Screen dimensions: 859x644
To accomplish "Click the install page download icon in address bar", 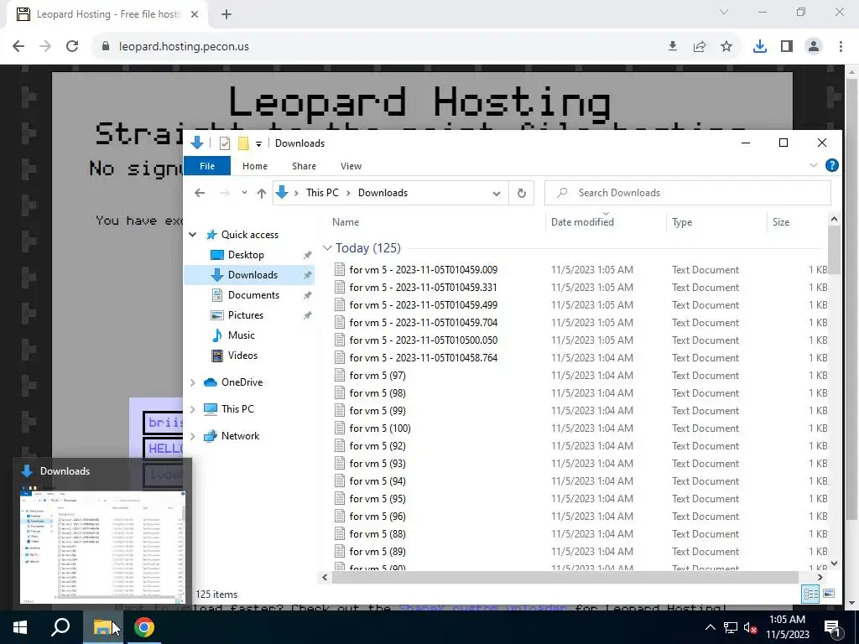I will (673, 47).
